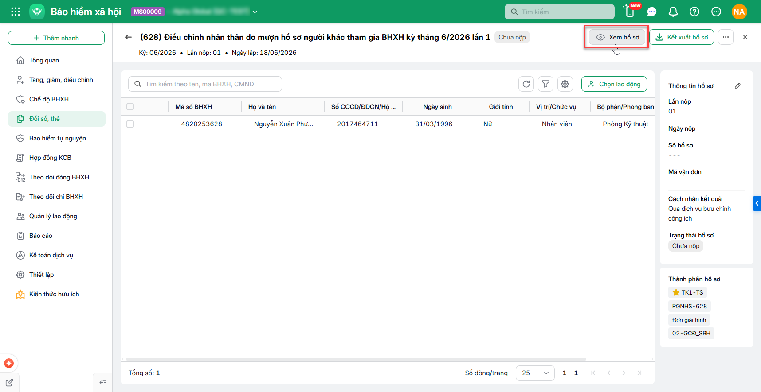The height and width of the screenshot is (392, 761).
Task: Expand the company selector dropdown arrow
Action: click(255, 12)
